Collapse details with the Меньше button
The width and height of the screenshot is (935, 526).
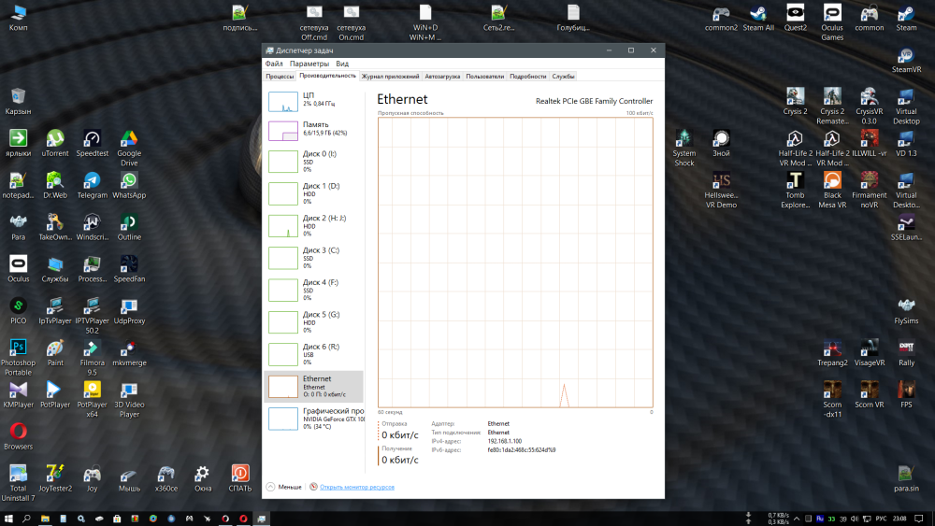coord(284,487)
